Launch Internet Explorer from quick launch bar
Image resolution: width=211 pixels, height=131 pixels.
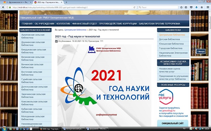(21, 129)
